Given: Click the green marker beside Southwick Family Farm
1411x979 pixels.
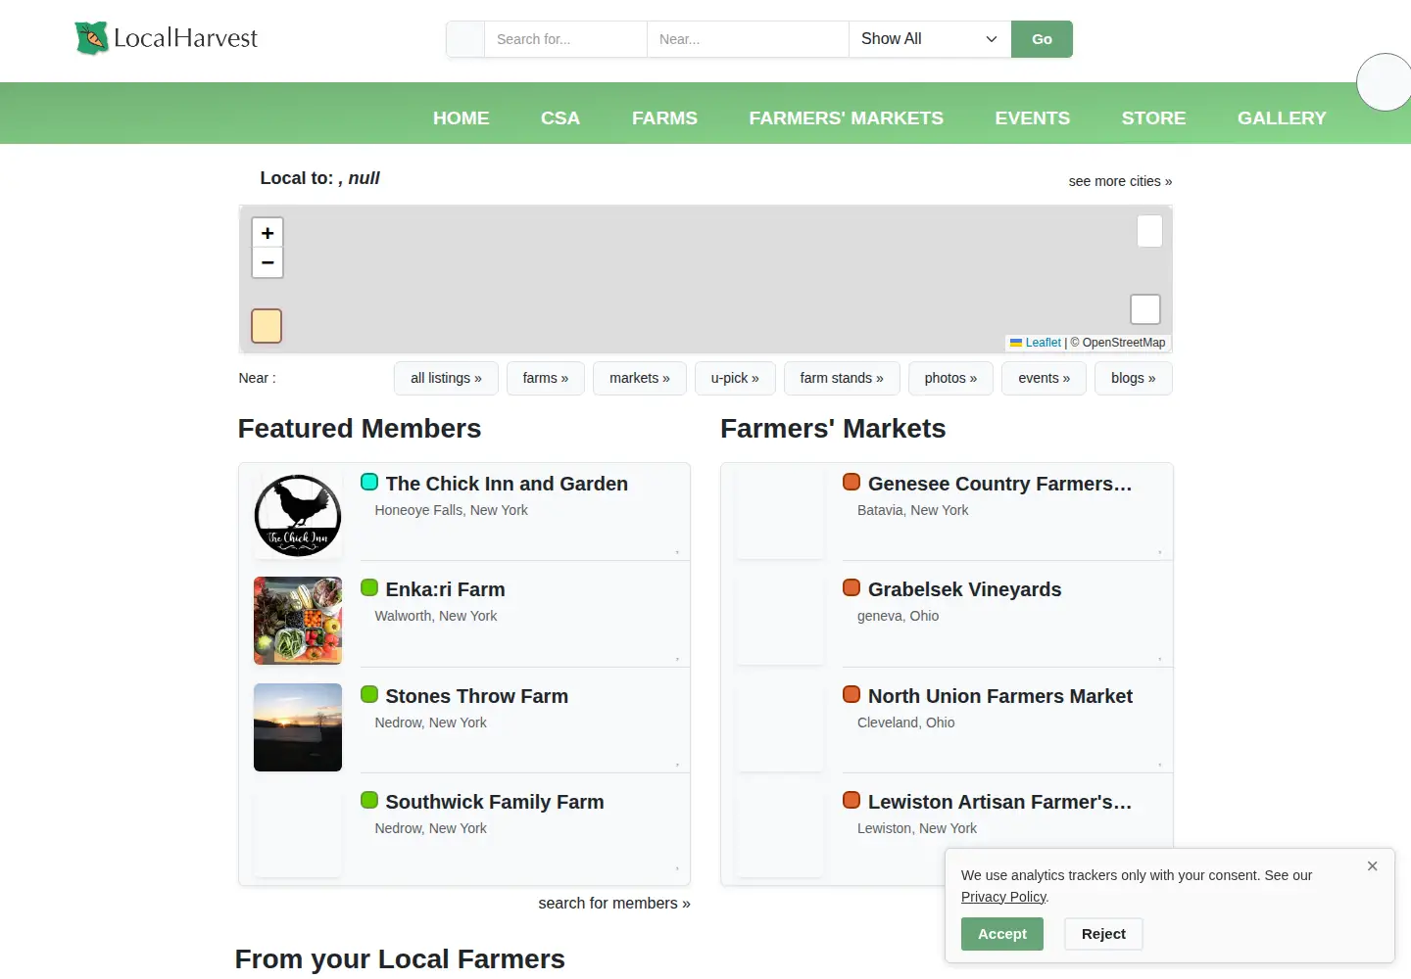Looking at the screenshot, I should [369, 800].
